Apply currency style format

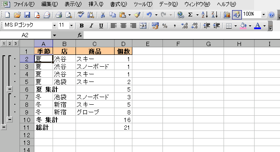click(x=155, y=26)
